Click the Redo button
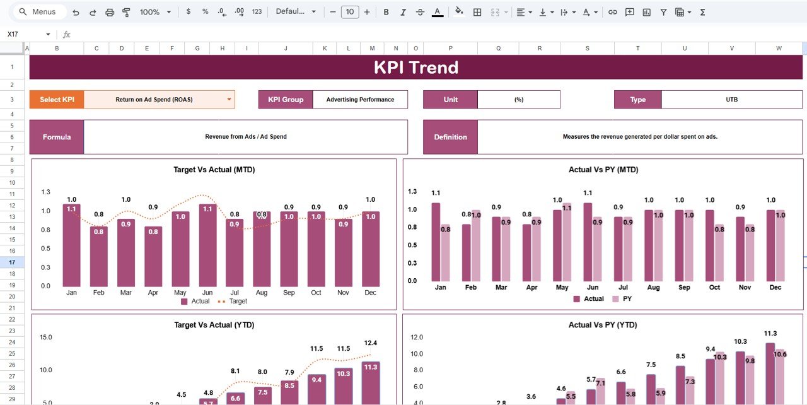 click(x=93, y=11)
